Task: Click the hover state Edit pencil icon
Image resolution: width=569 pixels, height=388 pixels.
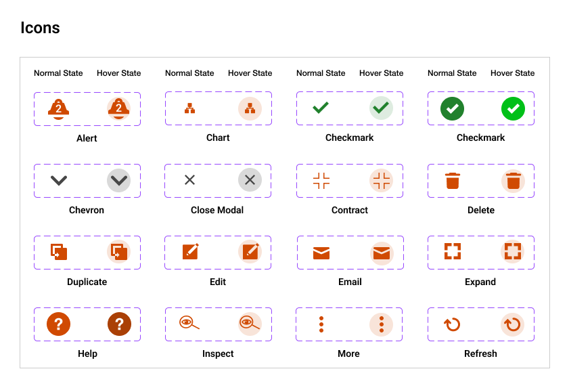Action: (250, 253)
